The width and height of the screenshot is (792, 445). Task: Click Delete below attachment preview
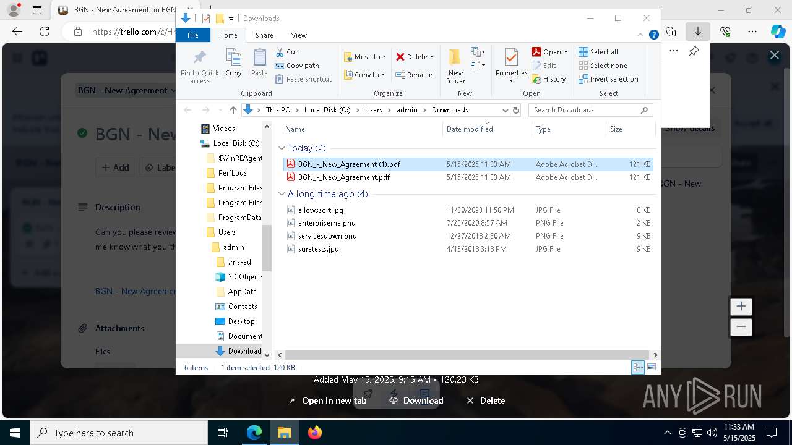pos(486,400)
